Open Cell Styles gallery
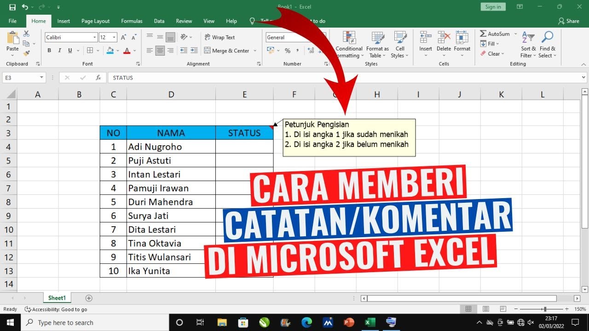Screen dimensions: 589x331 pyautogui.click(x=400, y=45)
